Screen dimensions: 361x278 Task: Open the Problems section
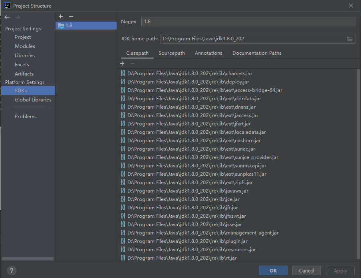26,117
